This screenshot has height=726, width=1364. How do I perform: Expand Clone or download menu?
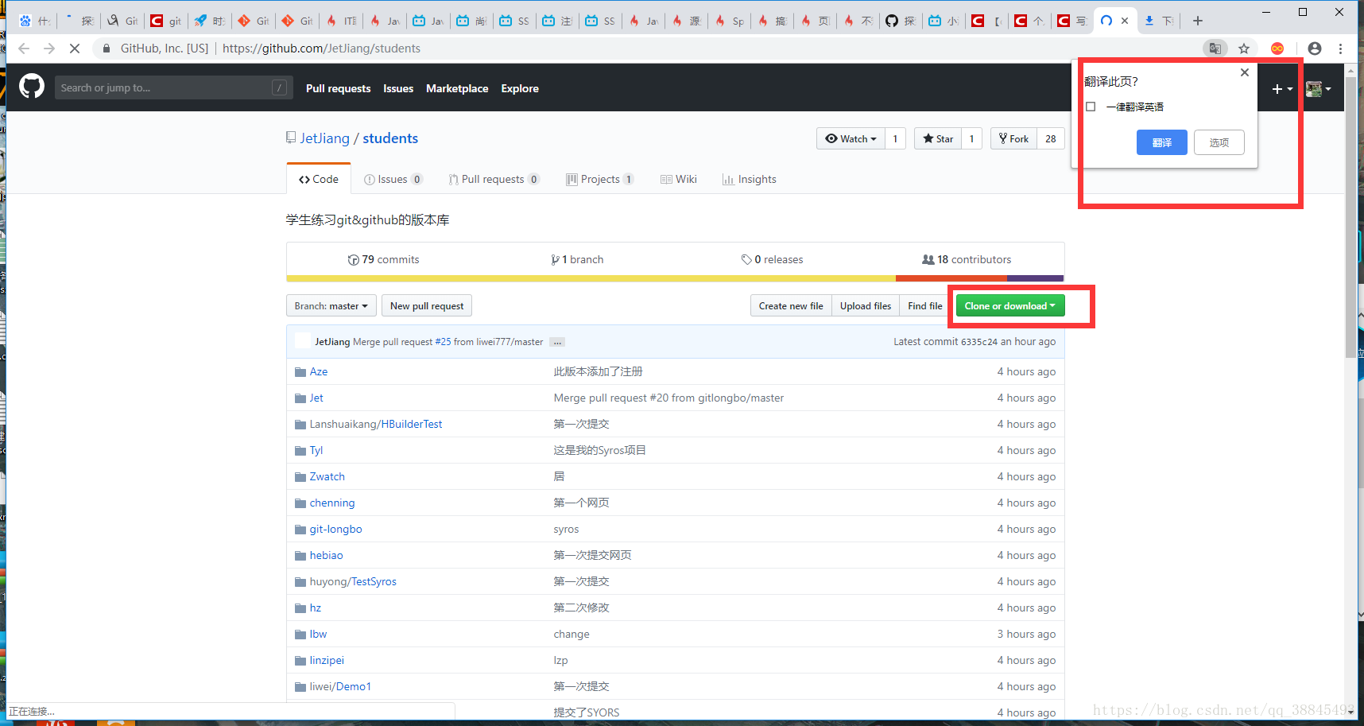click(x=1009, y=306)
